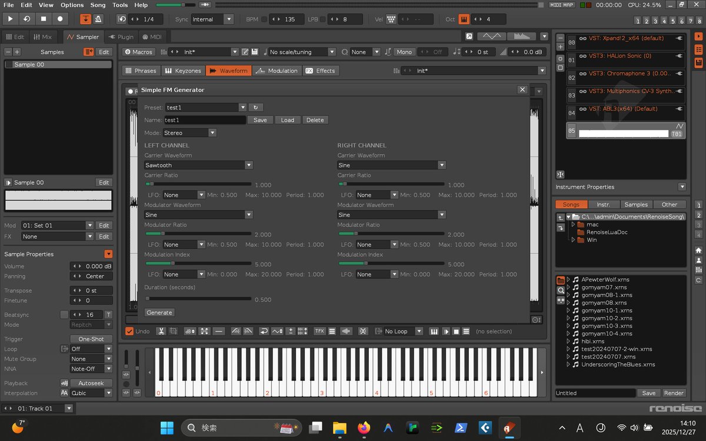Start song playback with the Play button

pos(10,19)
